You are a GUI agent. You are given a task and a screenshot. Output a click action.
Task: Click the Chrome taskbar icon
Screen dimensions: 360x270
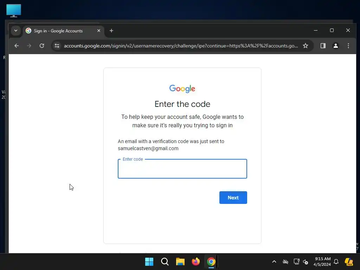[x=211, y=262]
